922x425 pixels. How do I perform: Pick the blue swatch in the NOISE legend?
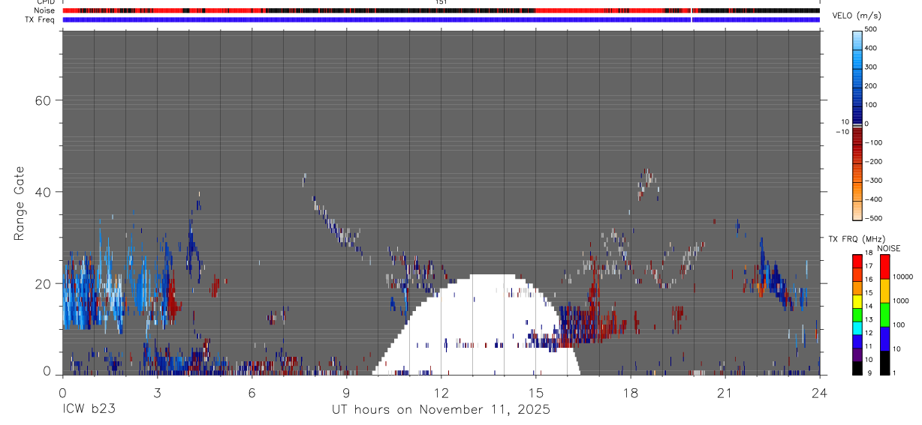(884, 338)
